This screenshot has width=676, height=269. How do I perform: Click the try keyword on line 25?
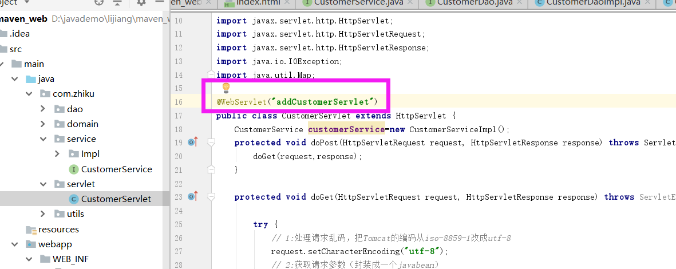pos(260,224)
